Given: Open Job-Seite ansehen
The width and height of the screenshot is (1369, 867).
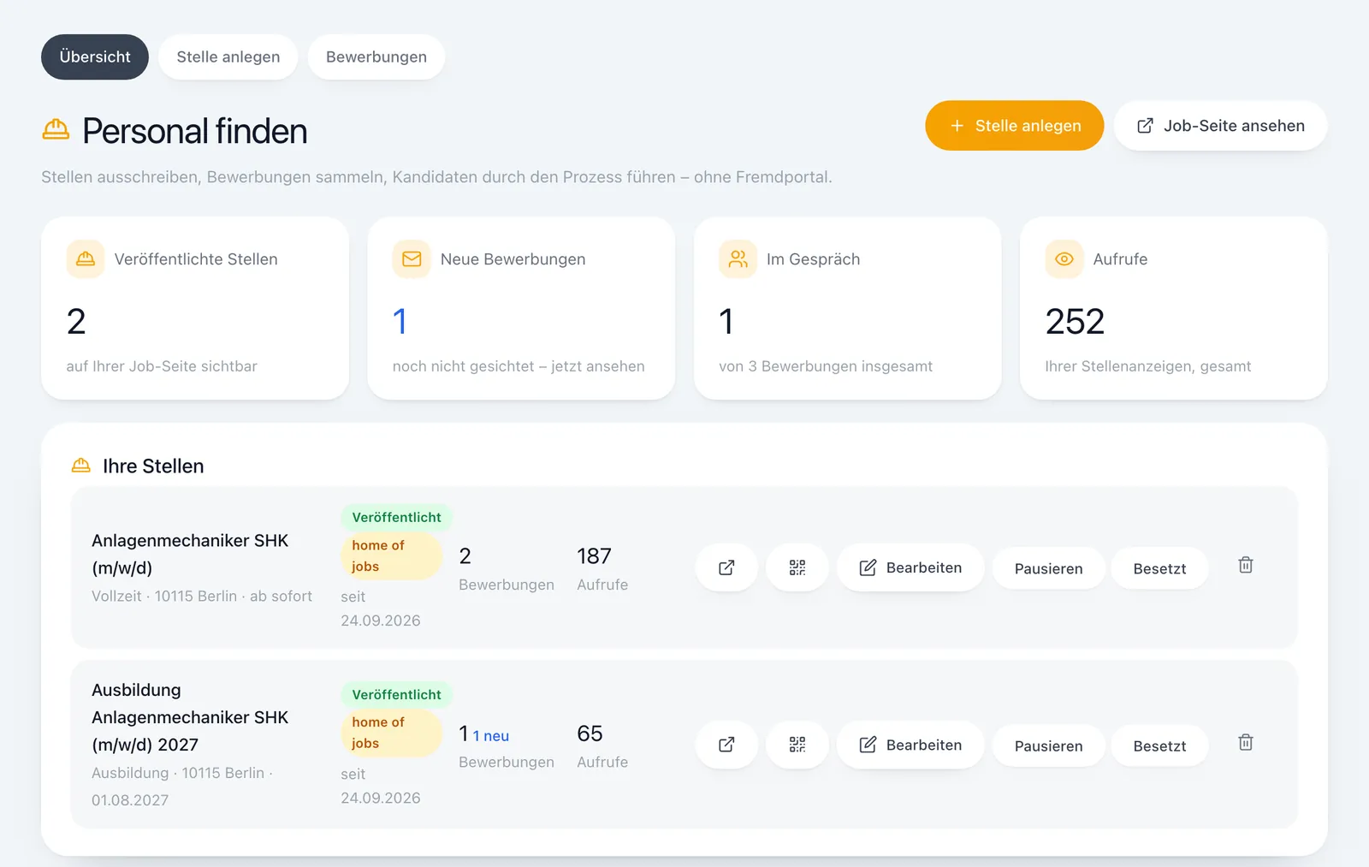Looking at the screenshot, I should coord(1221,126).
